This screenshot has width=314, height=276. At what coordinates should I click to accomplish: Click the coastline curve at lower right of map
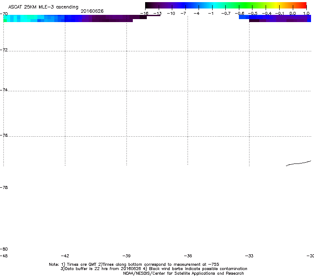pos(298,163)
